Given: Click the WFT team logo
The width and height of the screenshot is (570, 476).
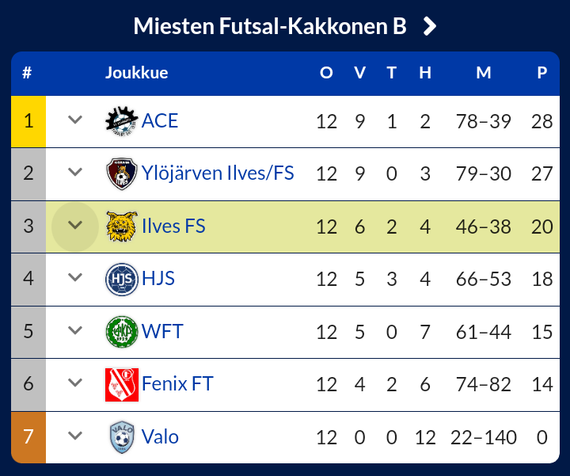Looking at the screenshot, I should pyautogui.click(x=122, y=331).
